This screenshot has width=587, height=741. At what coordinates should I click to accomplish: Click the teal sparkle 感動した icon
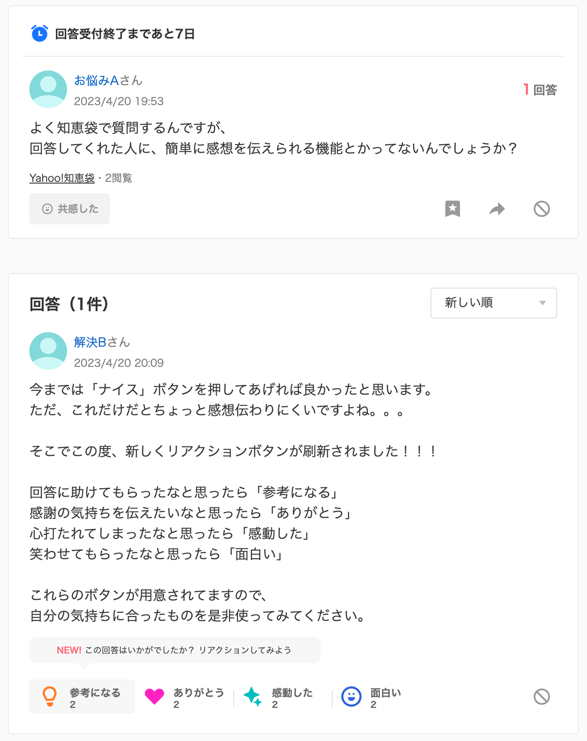click(x=253, y=696)
